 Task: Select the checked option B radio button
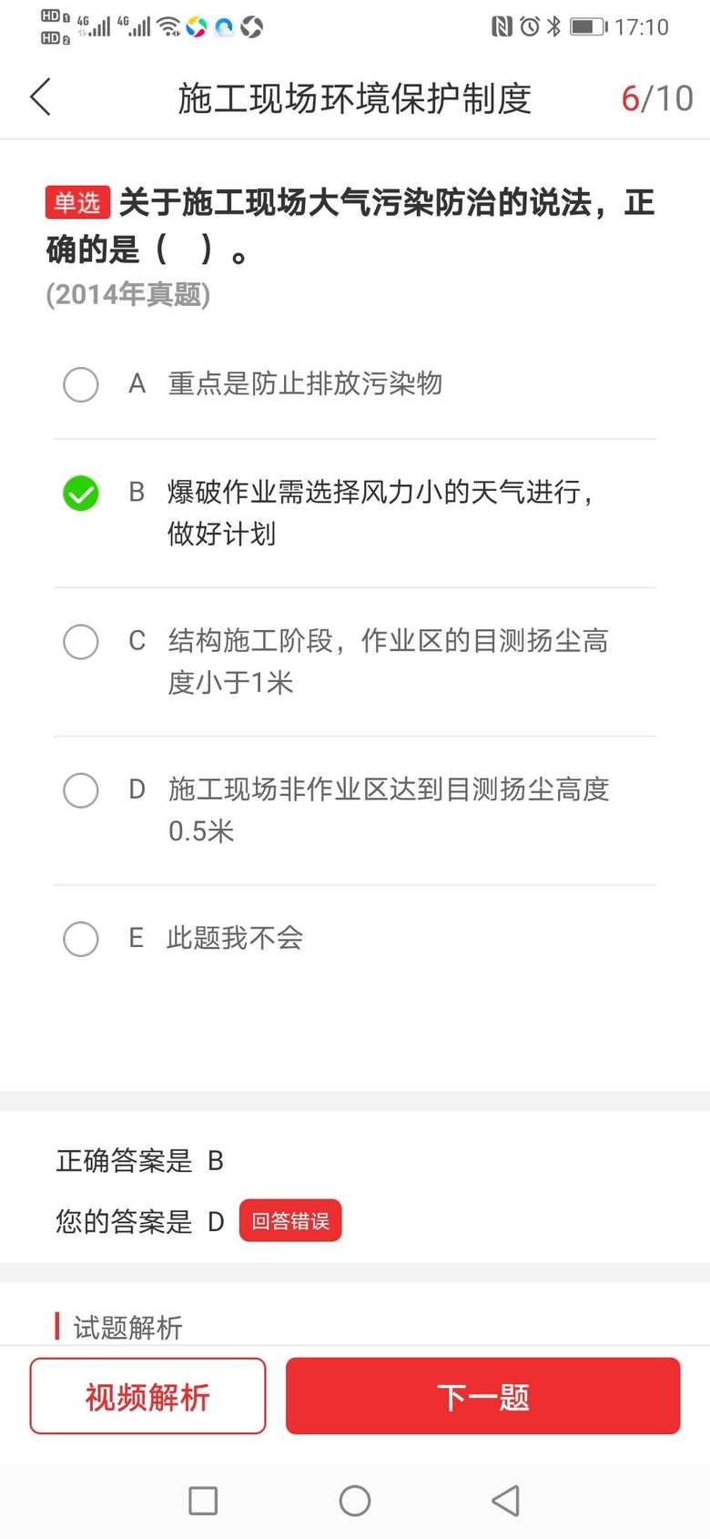point(81,493)
